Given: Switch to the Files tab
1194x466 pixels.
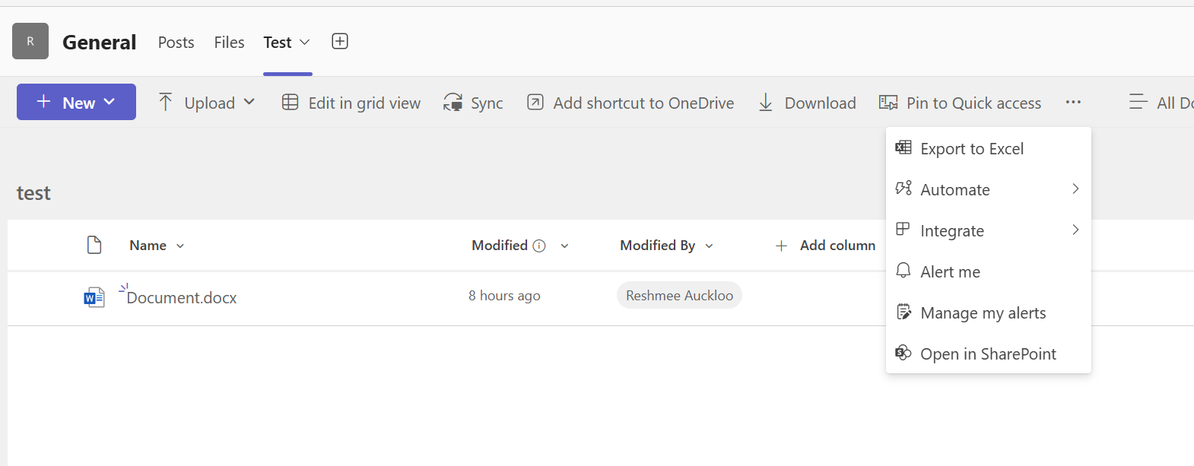Looking at the screenshot, I should pyautogui.click(x=229, y=43).
